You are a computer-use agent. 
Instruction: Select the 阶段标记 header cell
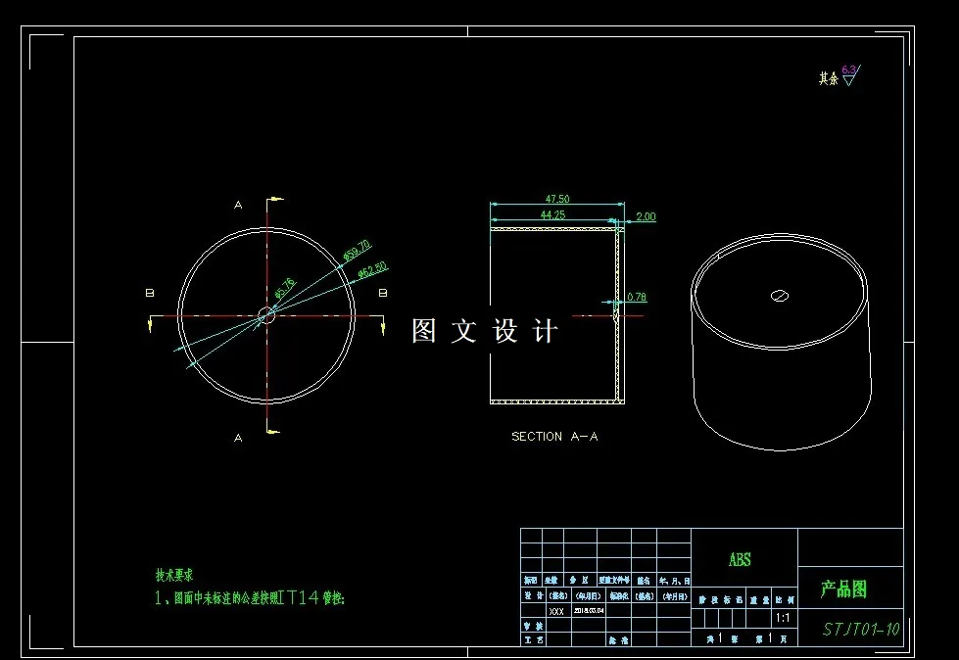(722, 600)
